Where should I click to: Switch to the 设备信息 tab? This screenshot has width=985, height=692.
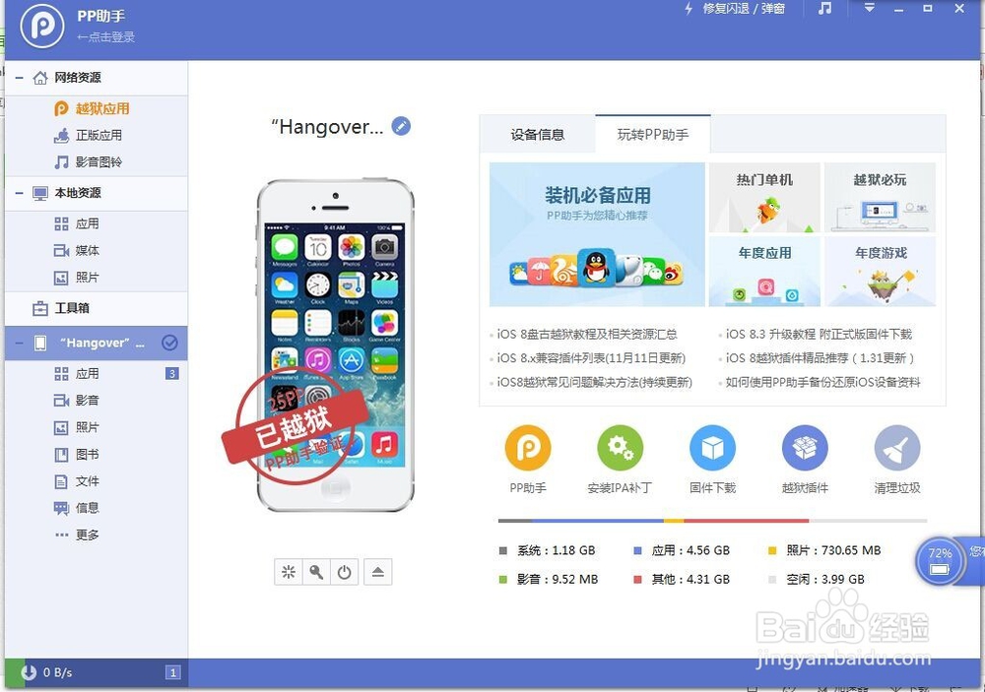coord(537,135)
